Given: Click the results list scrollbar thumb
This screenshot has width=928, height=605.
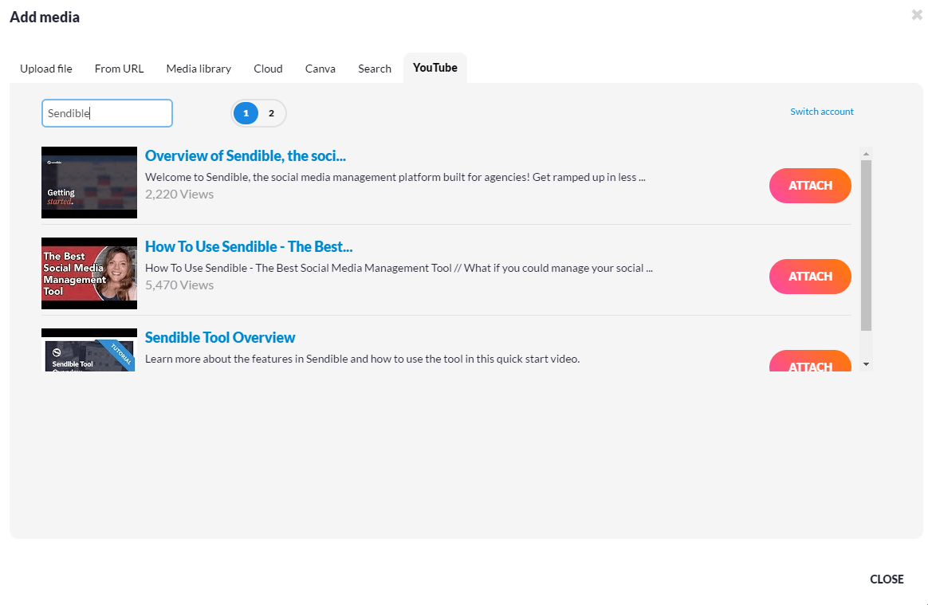Looking at the screenshot, I should (x=867, y=245).
